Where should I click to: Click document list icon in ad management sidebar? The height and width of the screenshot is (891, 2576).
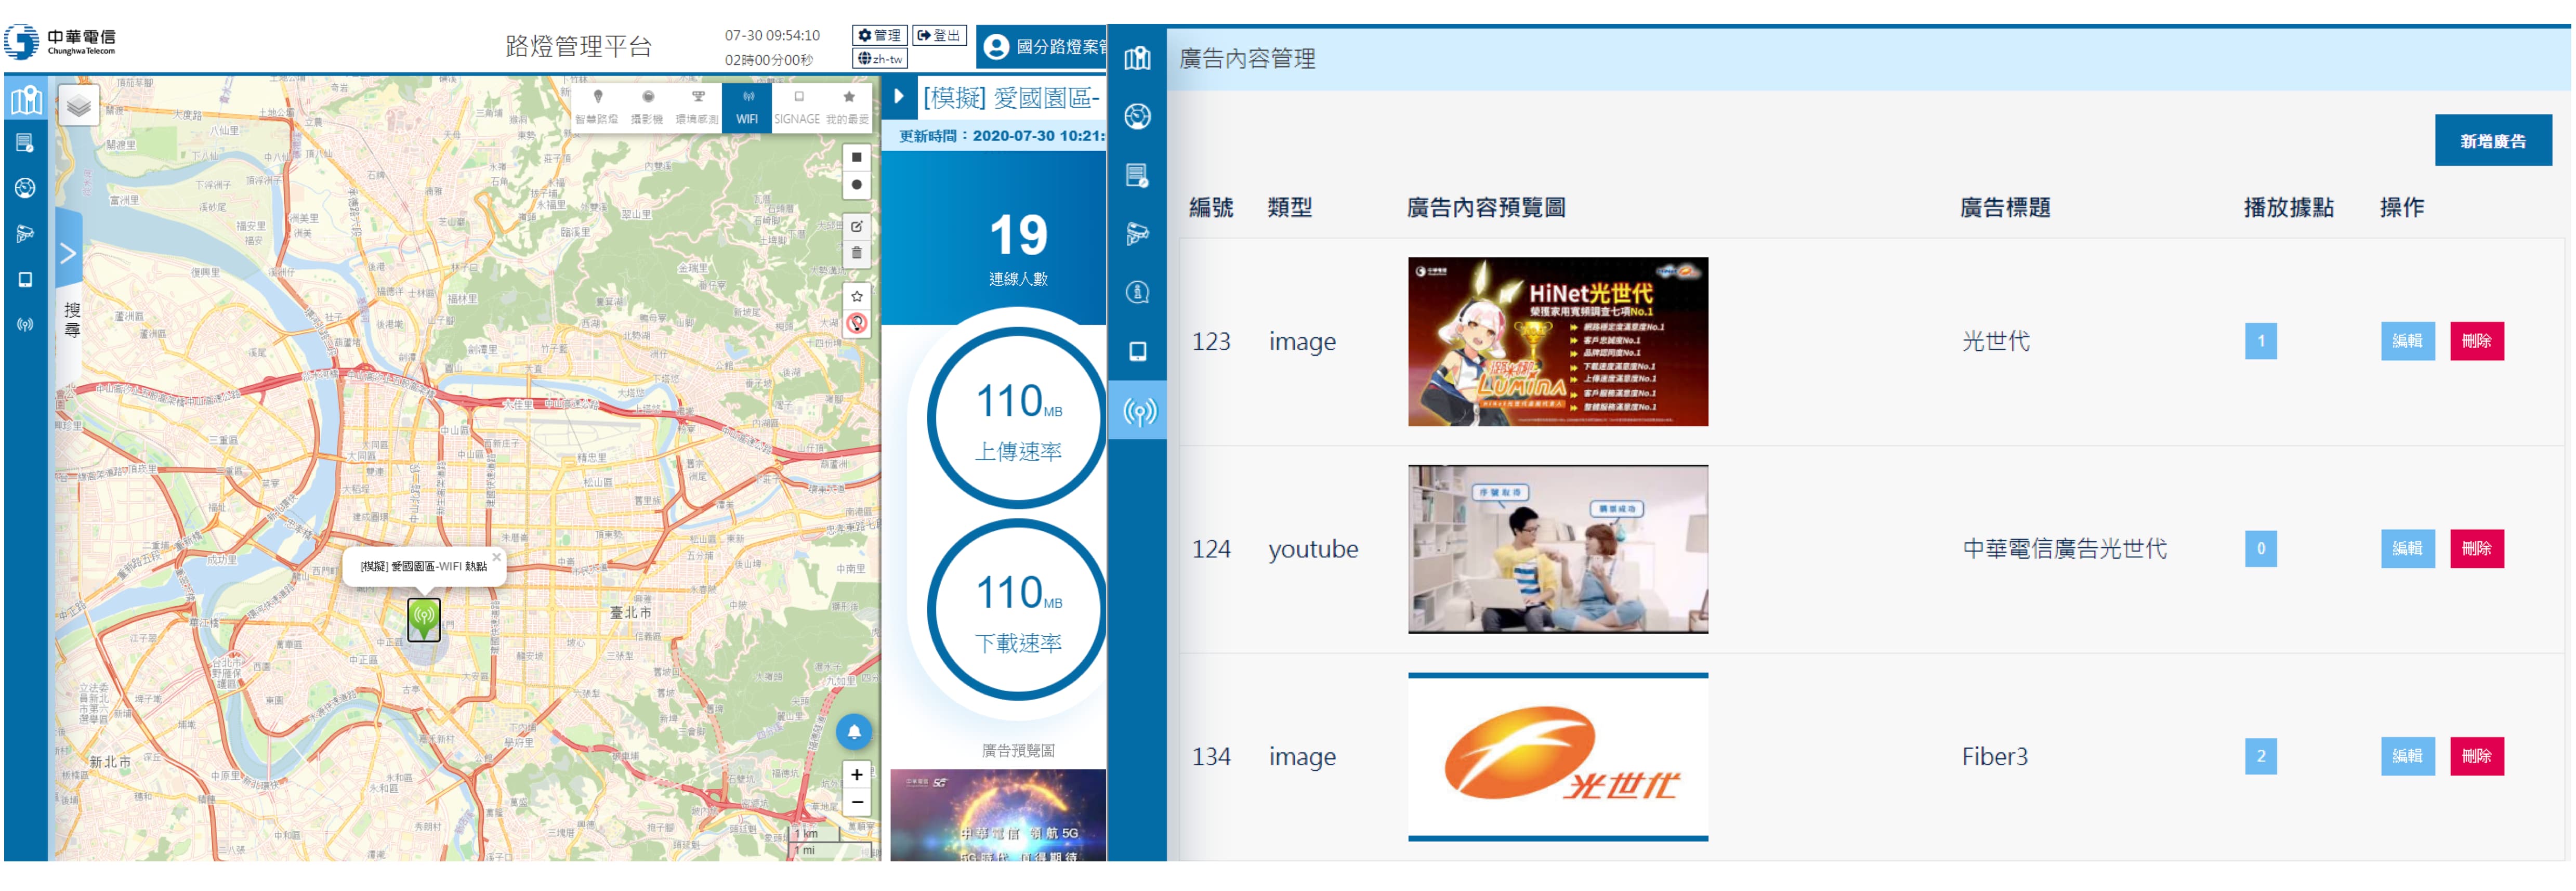coord(1137,175)
